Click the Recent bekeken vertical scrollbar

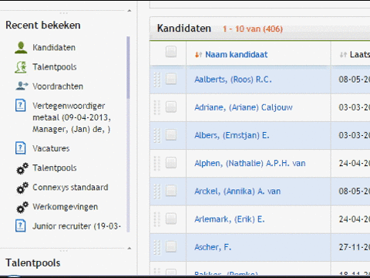128,67
